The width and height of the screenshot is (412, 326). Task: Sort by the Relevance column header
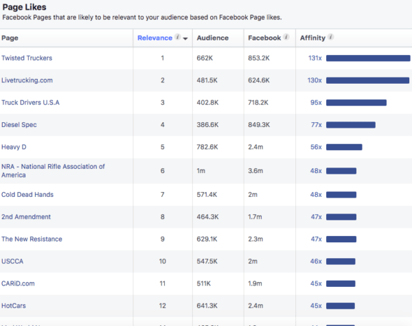[x=154, y=38]
